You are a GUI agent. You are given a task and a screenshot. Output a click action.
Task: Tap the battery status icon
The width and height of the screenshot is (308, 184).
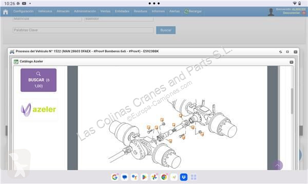[300, 4]
